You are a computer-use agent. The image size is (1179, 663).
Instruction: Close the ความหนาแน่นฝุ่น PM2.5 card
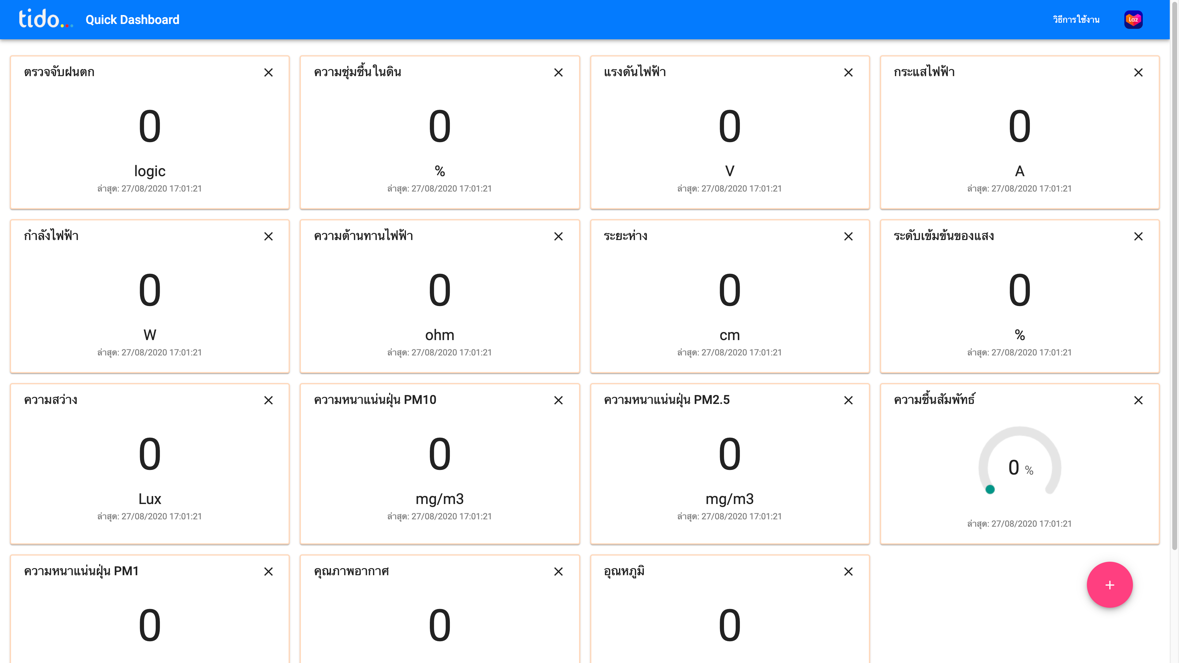[x=848, y=400]
